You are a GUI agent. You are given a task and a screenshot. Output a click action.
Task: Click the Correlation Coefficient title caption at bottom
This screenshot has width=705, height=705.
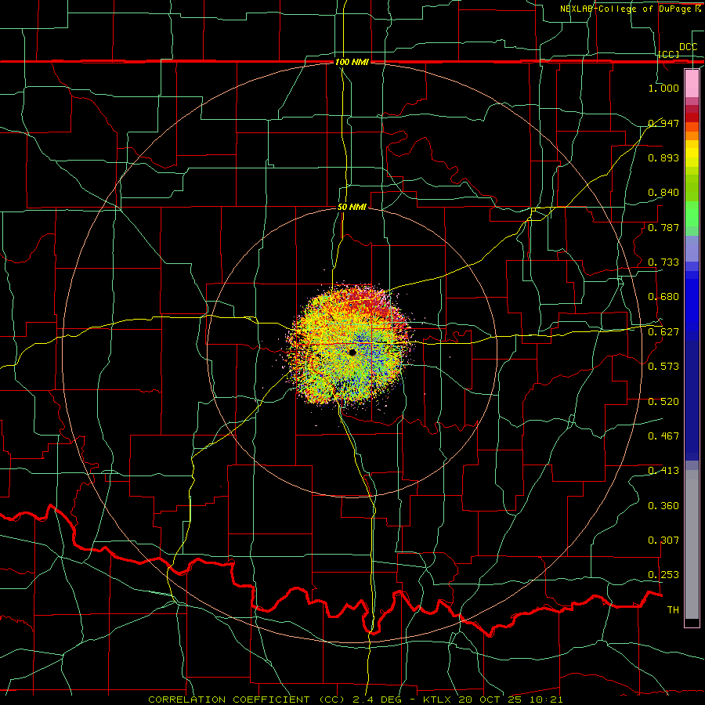pos(355,700)
